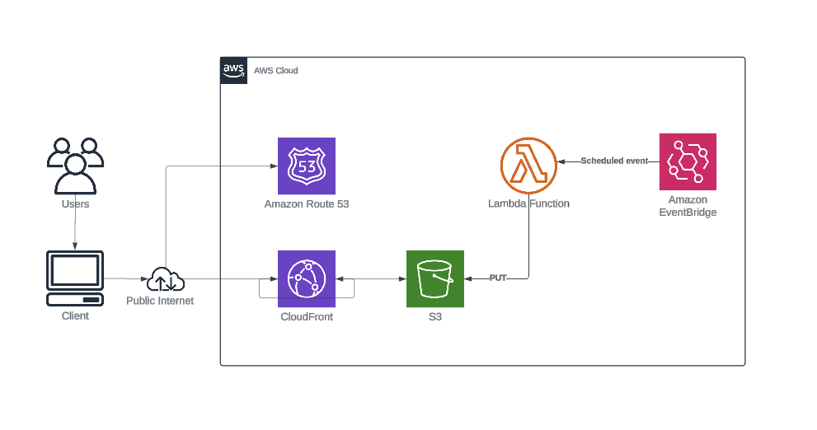The width and height of the screenshot is (817, 430).
Task: Click the CloudFront icon
Action: click(x=307, y=278)
